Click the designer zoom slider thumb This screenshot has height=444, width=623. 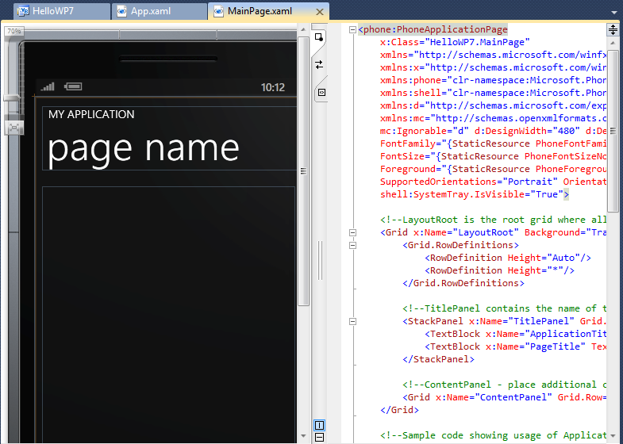pyautogui.click(x=13, y=98)
